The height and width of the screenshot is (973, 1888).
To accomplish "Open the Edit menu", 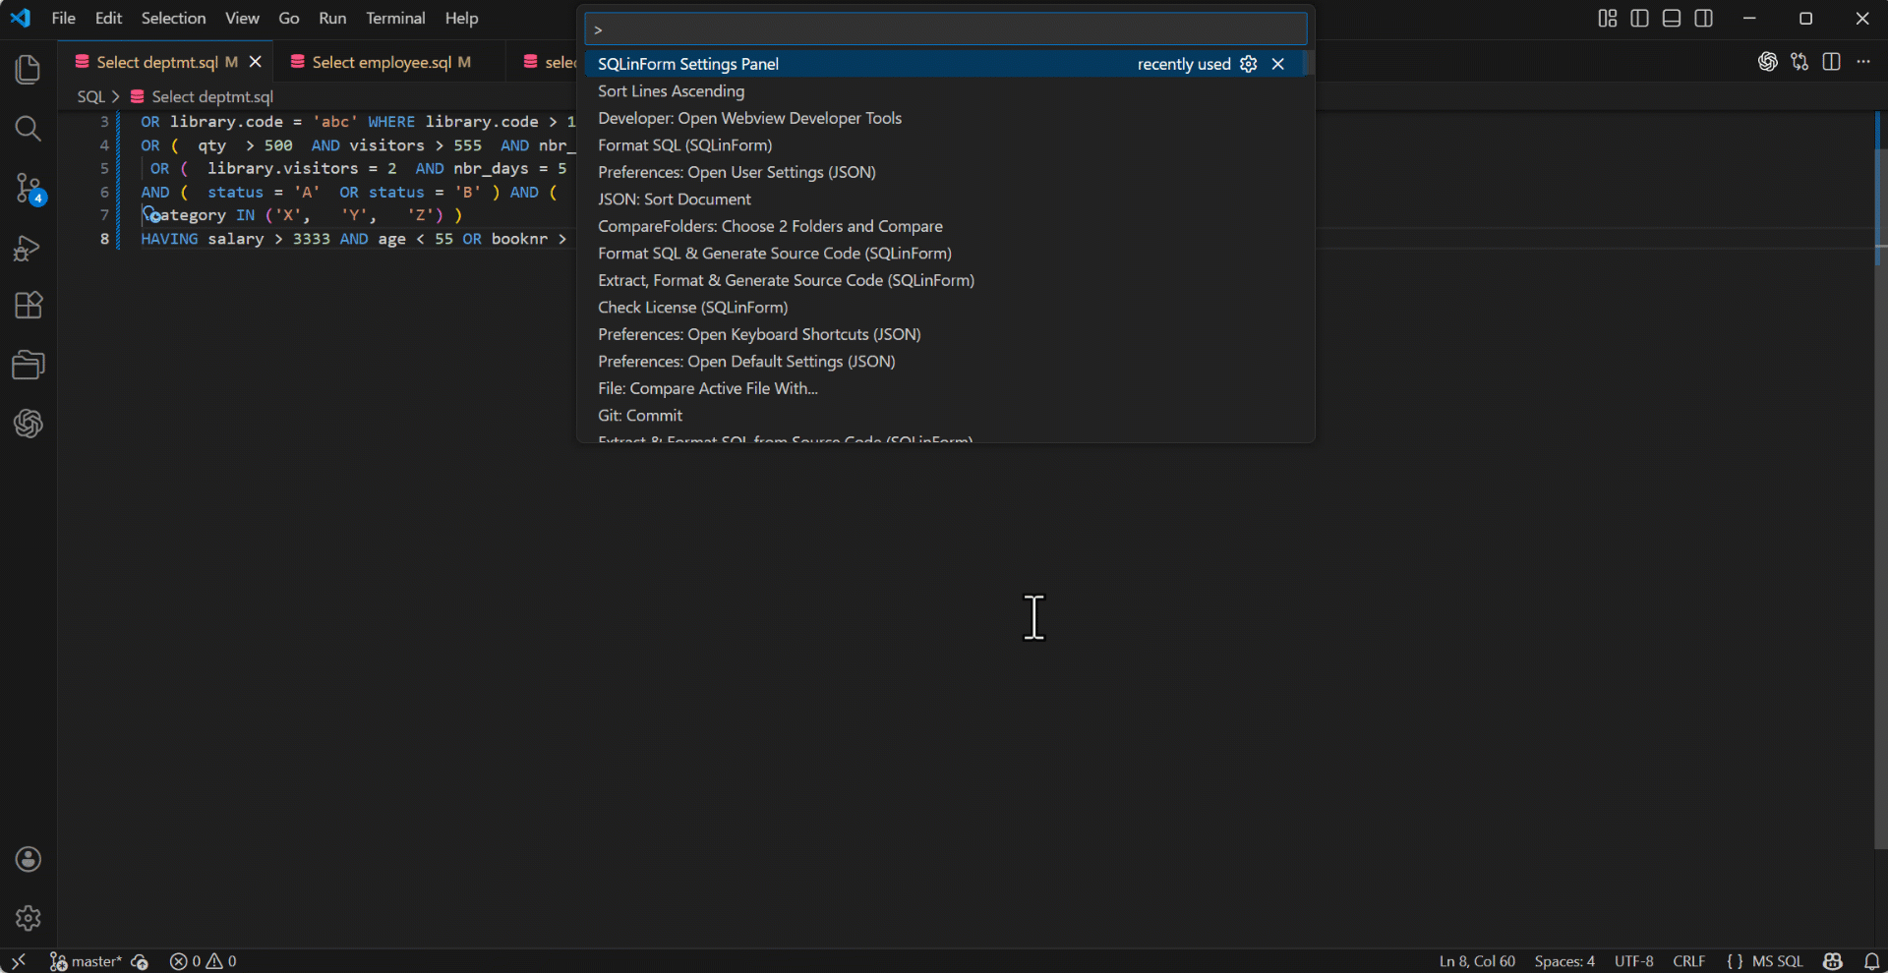I will [108, 18].
